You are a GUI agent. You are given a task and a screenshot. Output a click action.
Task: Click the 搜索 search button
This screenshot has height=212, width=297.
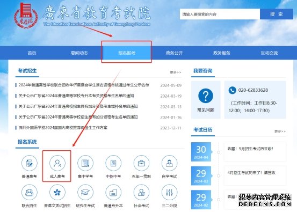pyautogui.click(x=277, y=14)
